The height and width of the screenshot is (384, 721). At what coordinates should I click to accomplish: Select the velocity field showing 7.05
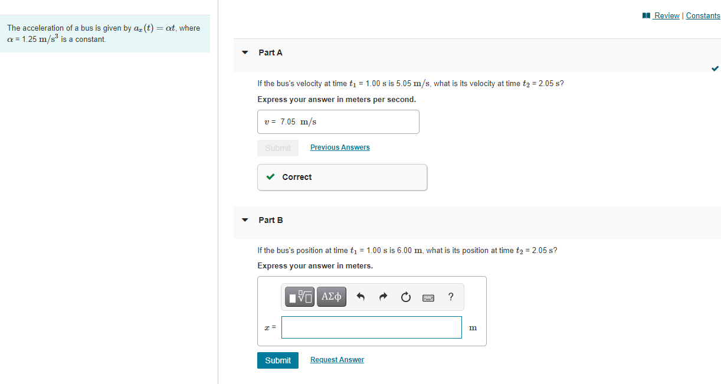pos(338,122)
